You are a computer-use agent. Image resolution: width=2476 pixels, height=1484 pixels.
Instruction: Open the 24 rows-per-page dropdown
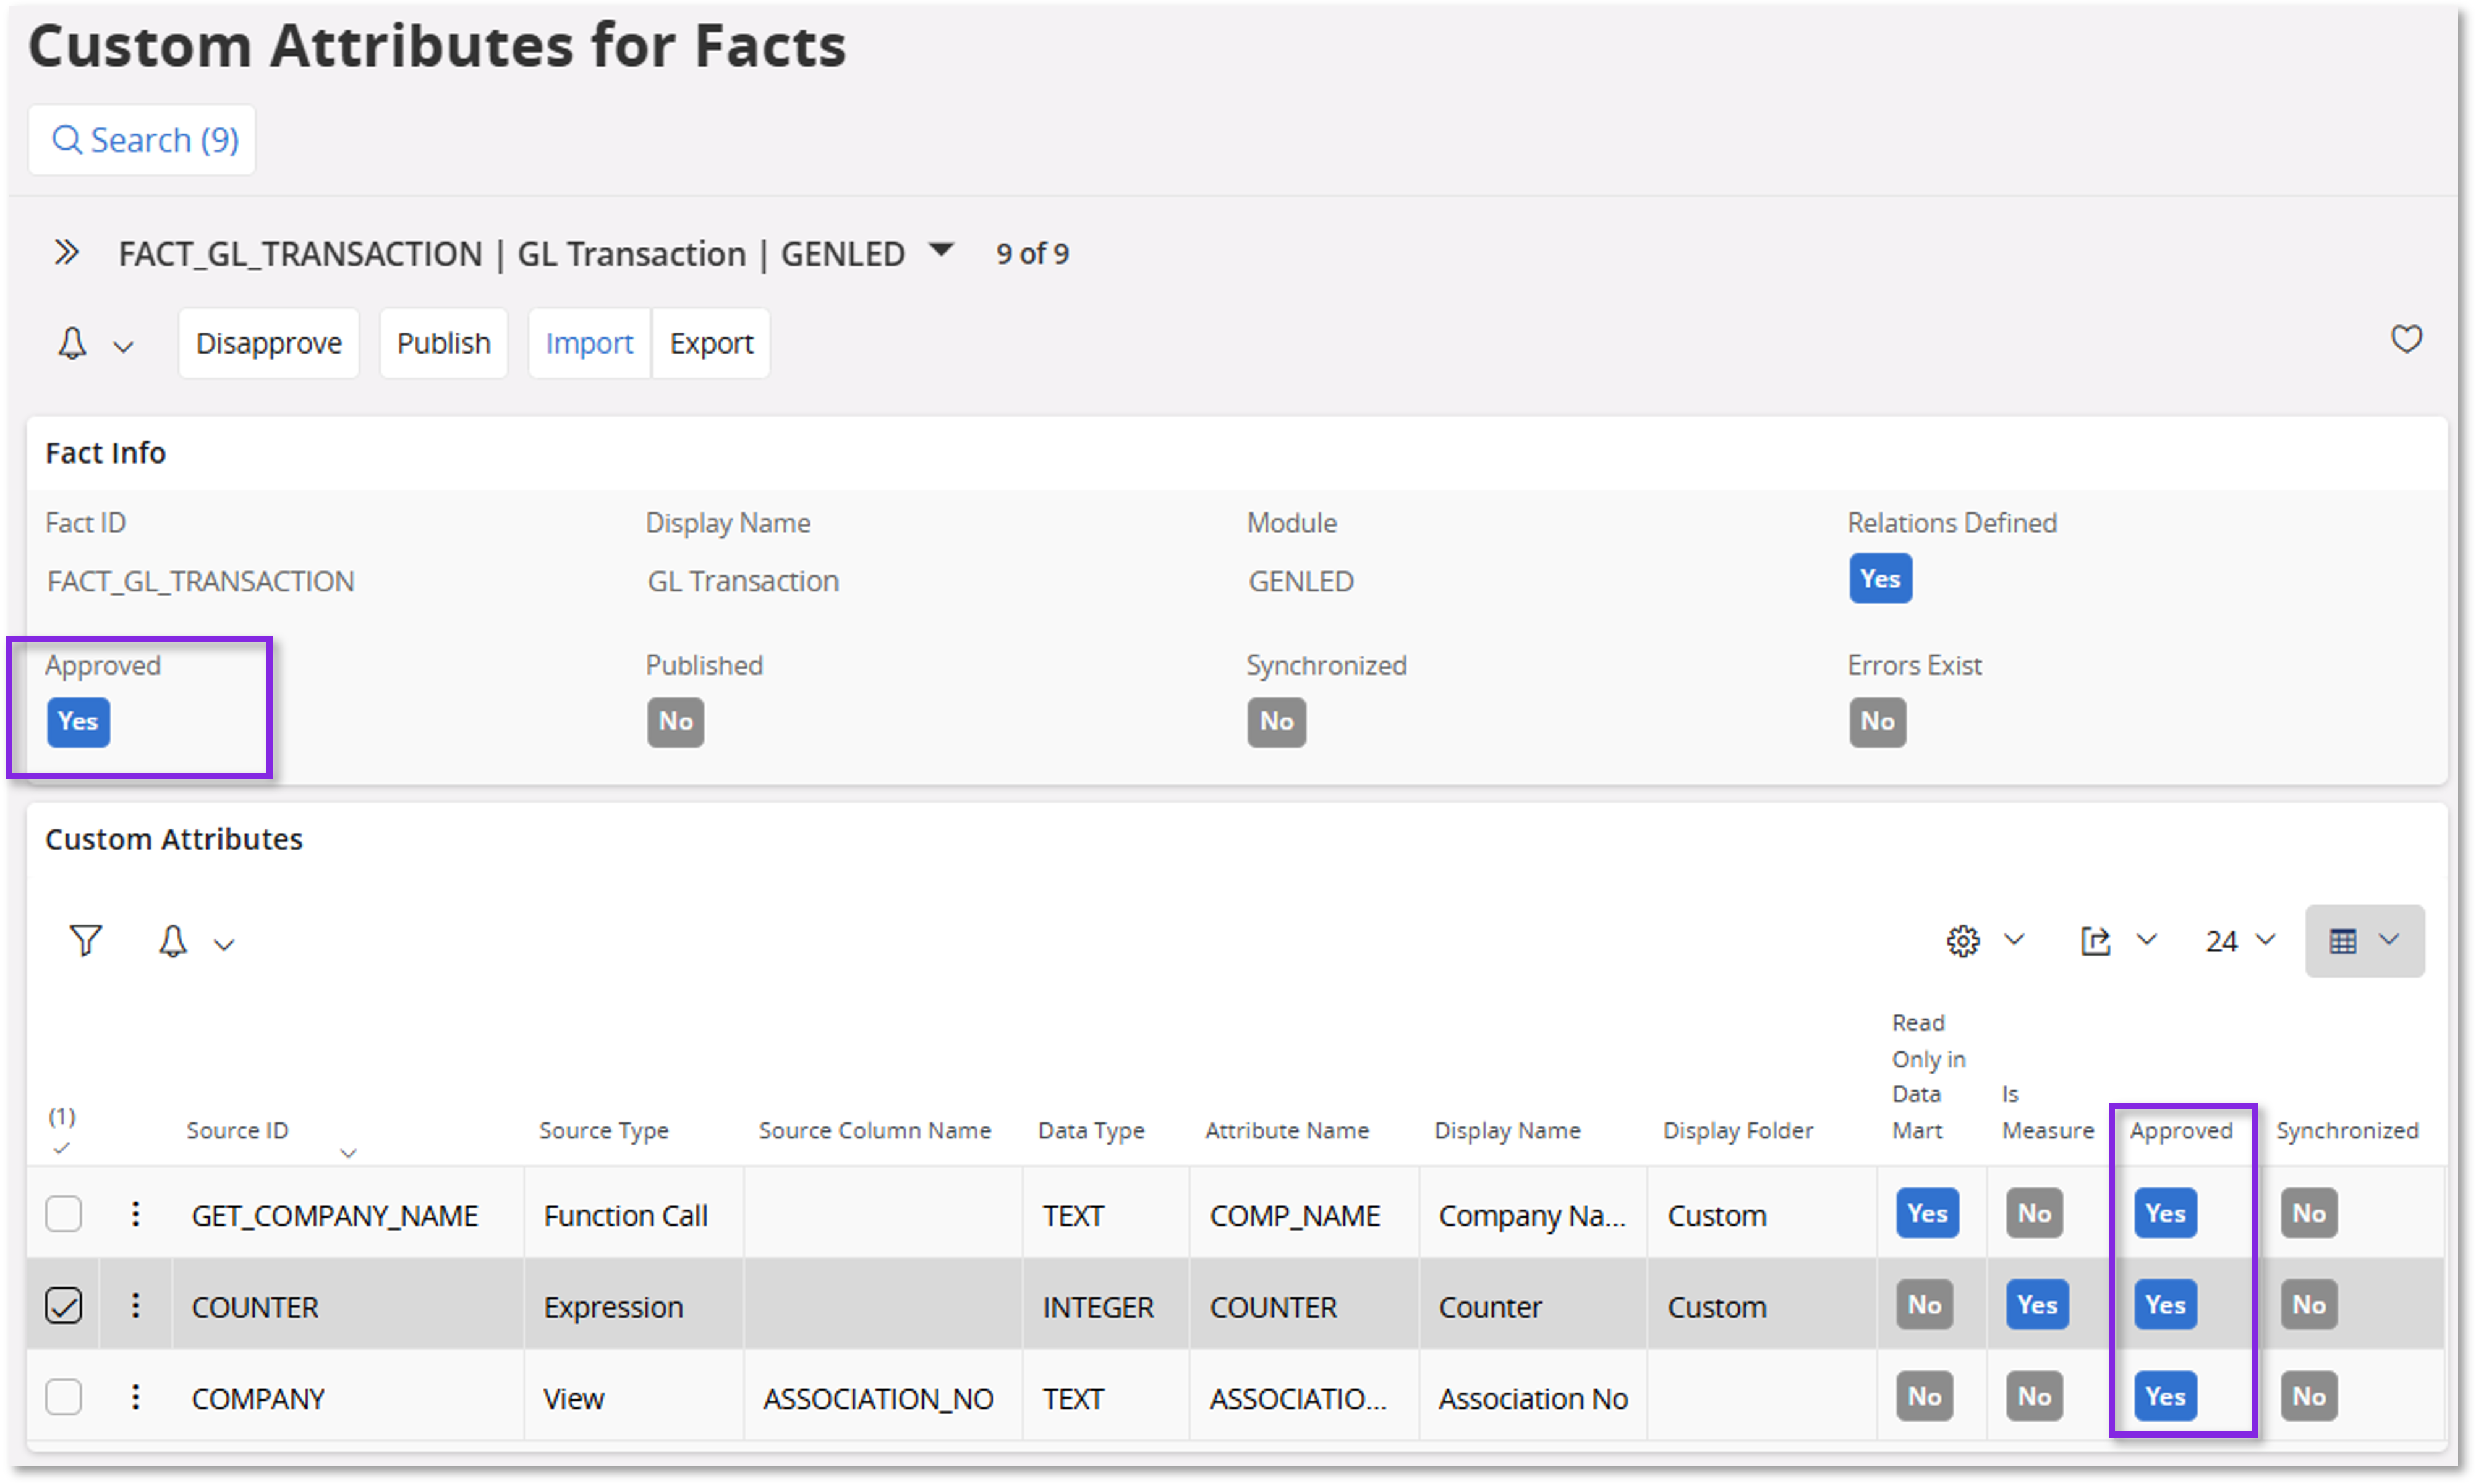pyautogui.click(x=2240, y=941)
